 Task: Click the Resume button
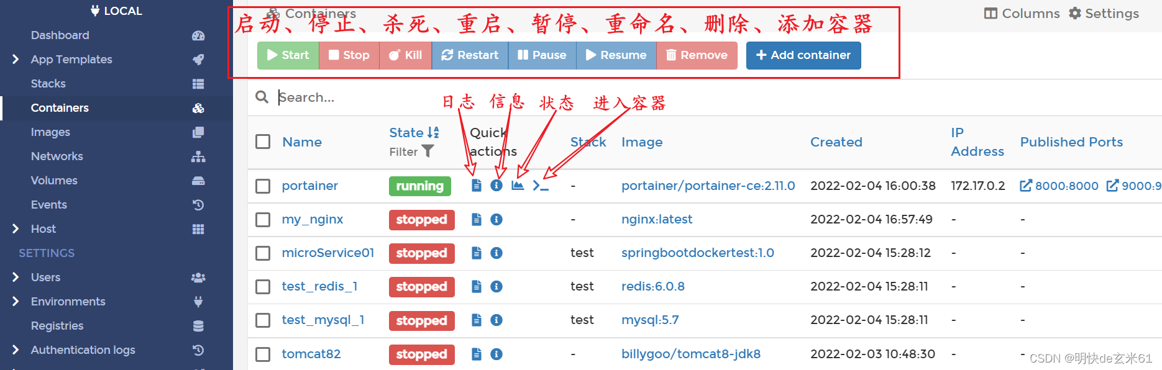coord(616,55)
